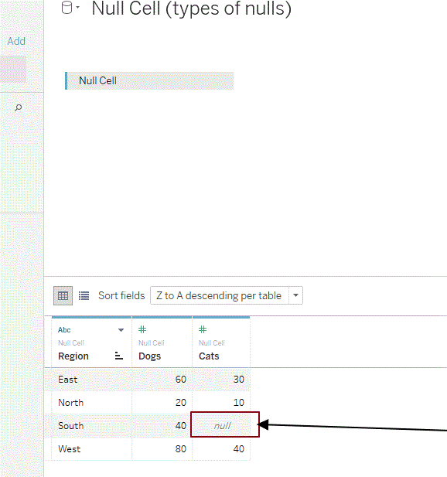Select the Null Cell table on the canvas
Image resolution: width=447 pixels, height=477 pixels.
click(149, 80)
